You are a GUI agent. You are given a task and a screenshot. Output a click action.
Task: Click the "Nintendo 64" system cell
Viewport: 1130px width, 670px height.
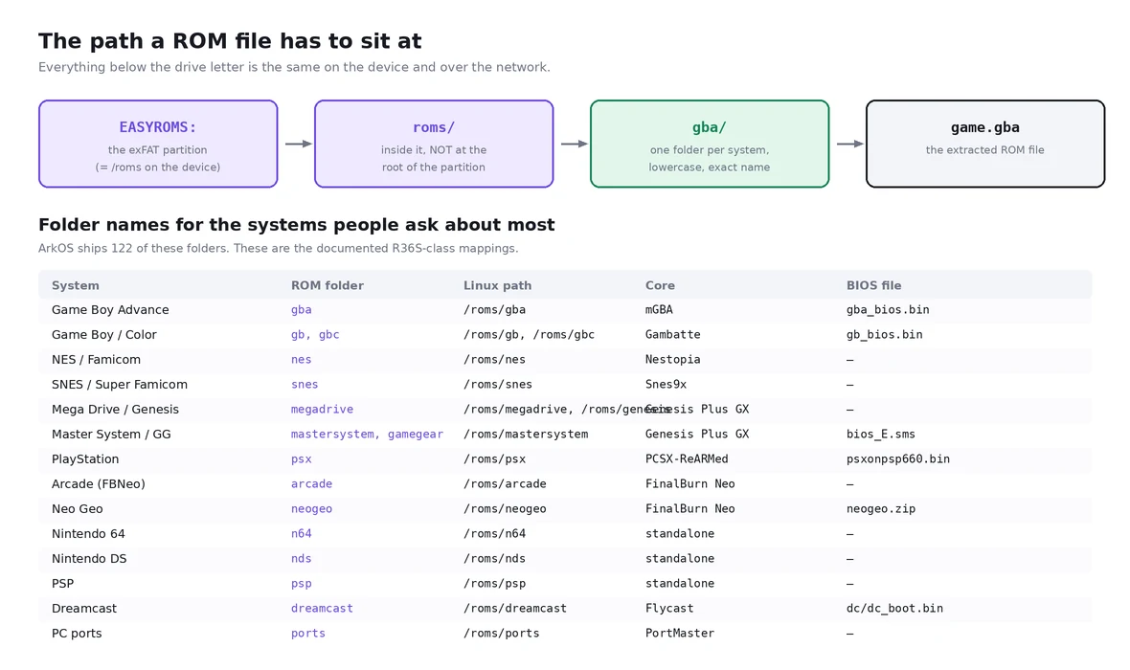(88, 534)
